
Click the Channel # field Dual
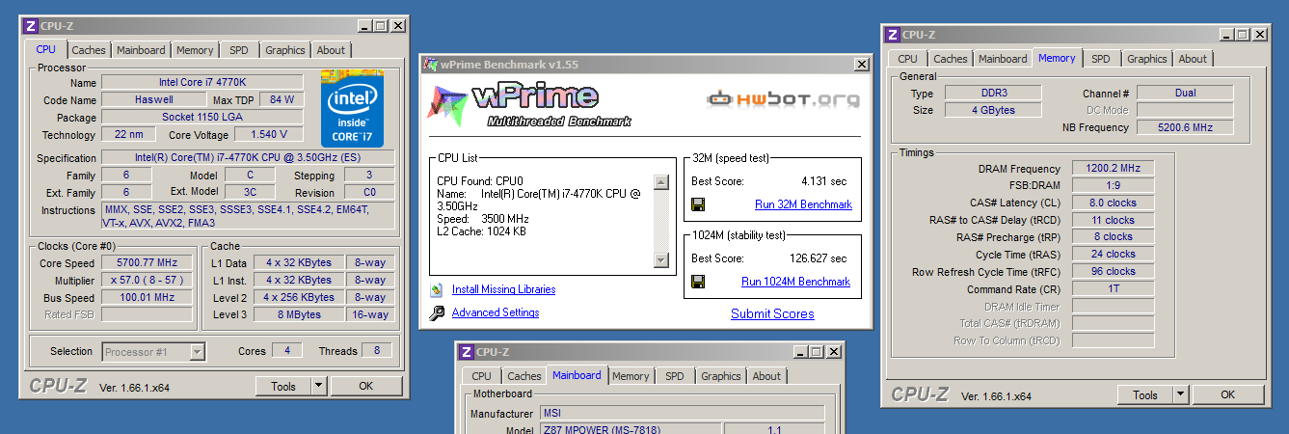pos(1185,94)
